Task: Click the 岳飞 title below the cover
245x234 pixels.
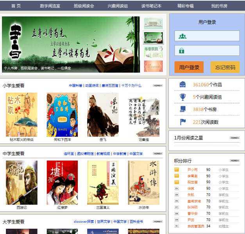Action: [x=103, y=139]
